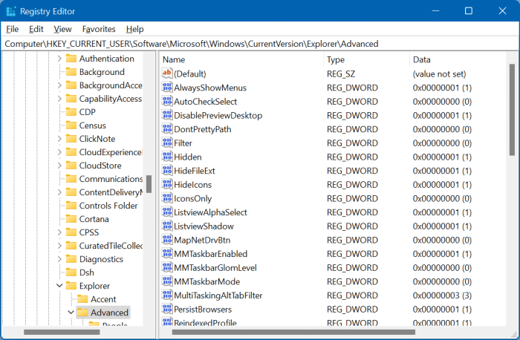Select the Communications key
The height and width of the screenshot is (340, 520).
(x=111, y=179)
